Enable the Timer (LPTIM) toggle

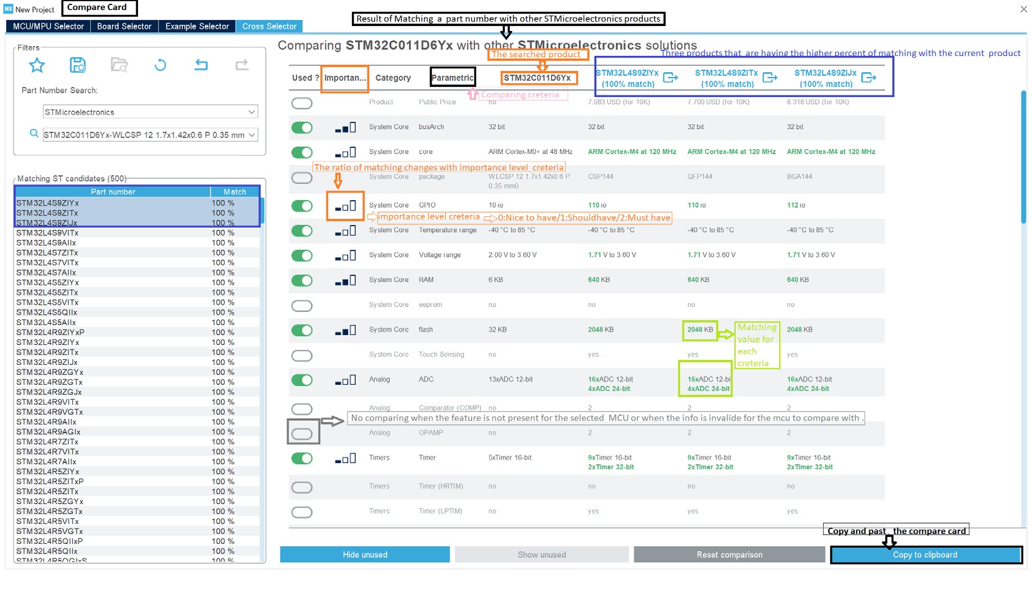coord(302,512)
